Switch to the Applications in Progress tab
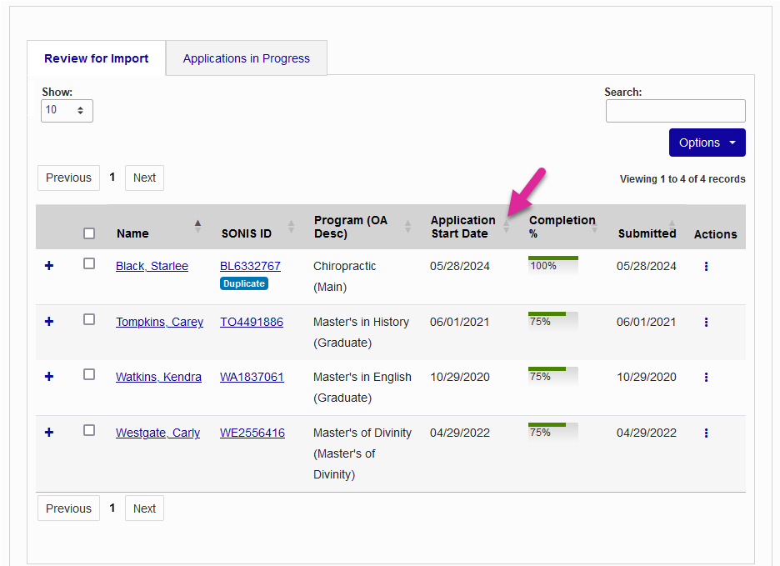 pos(246,58)
